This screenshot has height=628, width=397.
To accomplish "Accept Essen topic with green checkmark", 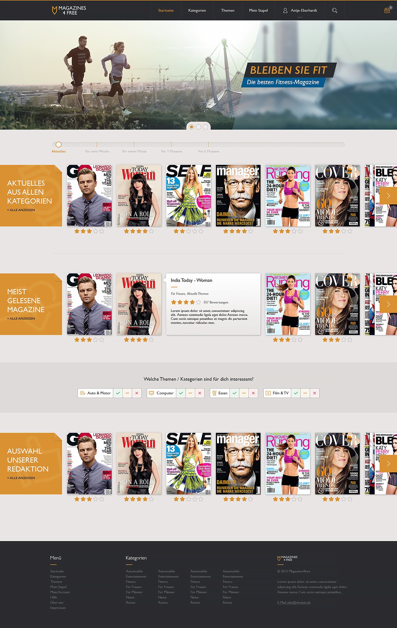I will 235,393.
